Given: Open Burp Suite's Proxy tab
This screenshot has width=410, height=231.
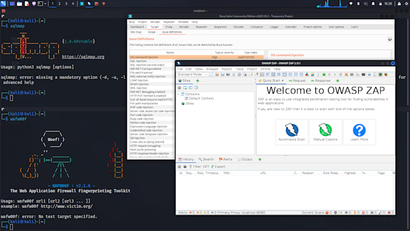Looking at the screenshot, I should pos(169,27).
